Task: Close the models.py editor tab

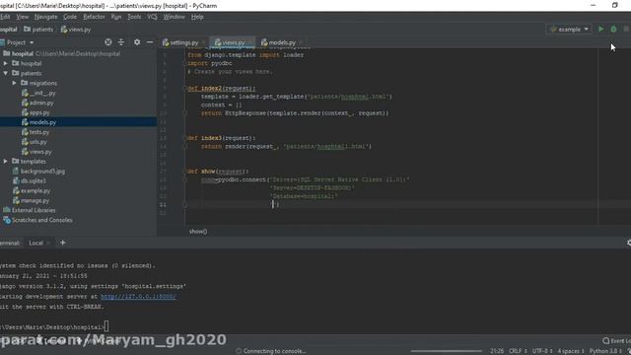Action: tap(301, 42)
